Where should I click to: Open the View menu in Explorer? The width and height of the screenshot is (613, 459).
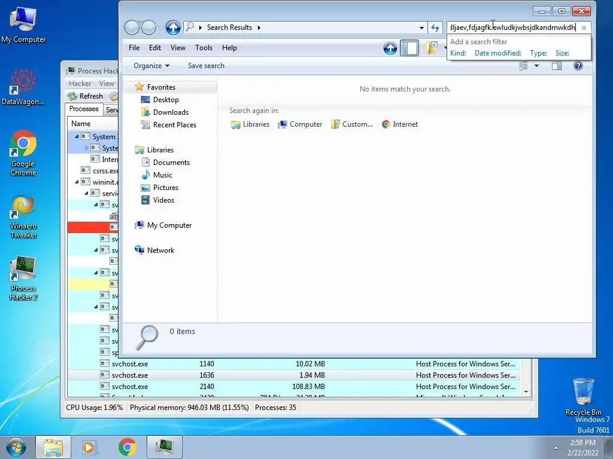point(178,48)
